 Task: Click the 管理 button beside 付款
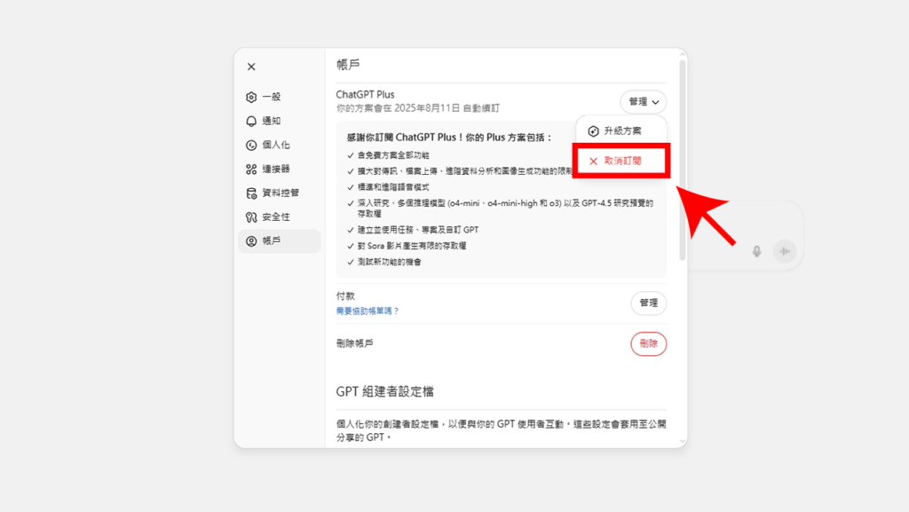(648, 303)
